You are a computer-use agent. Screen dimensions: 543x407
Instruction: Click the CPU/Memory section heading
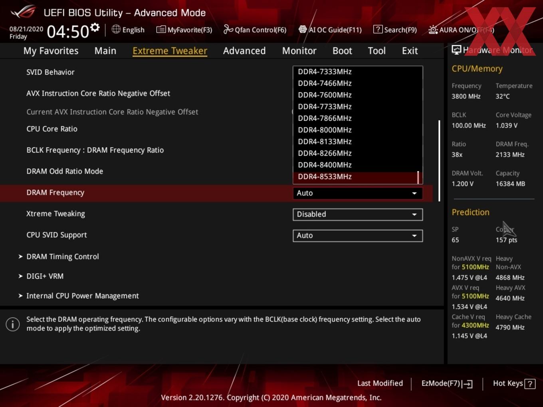tap(477, 69)
